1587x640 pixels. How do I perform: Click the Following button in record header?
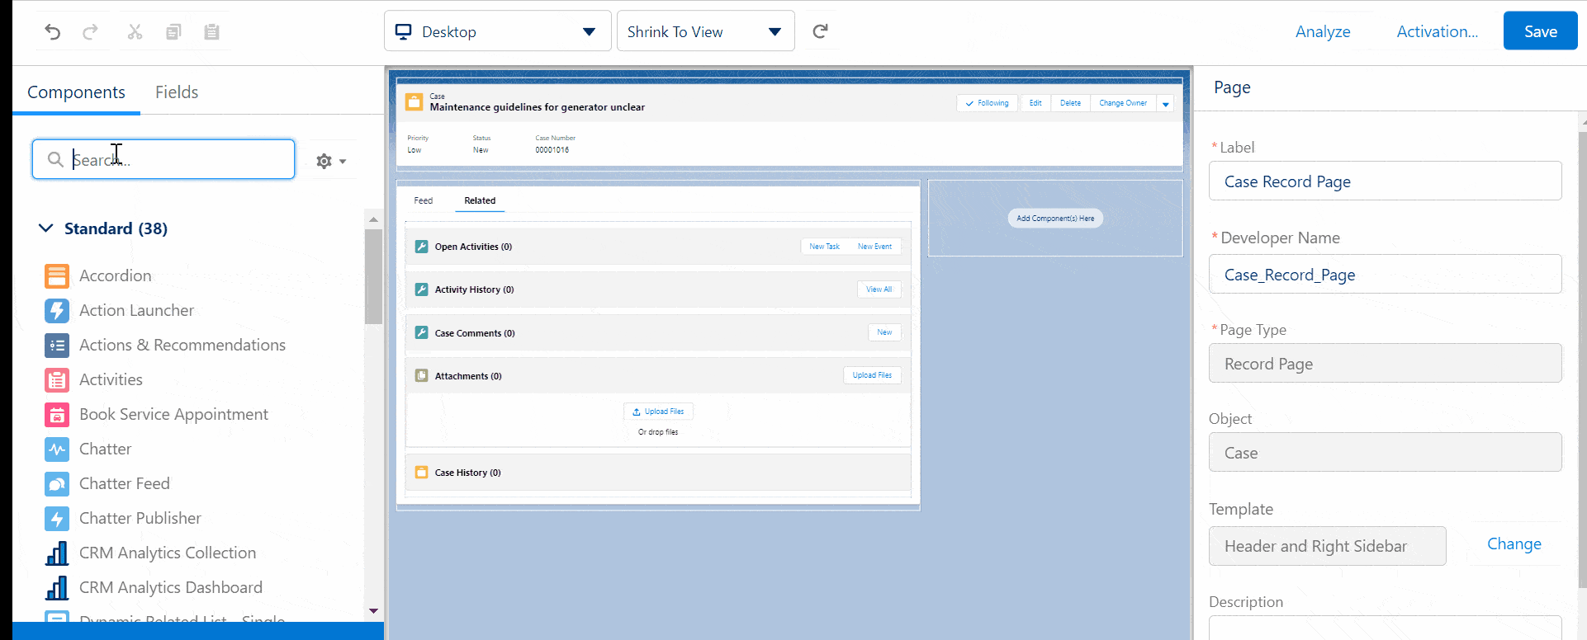click(x=988, y=103)
